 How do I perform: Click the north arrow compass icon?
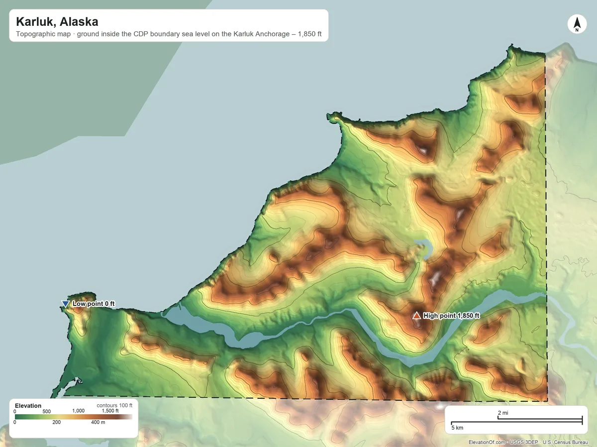tap(577, 24)
